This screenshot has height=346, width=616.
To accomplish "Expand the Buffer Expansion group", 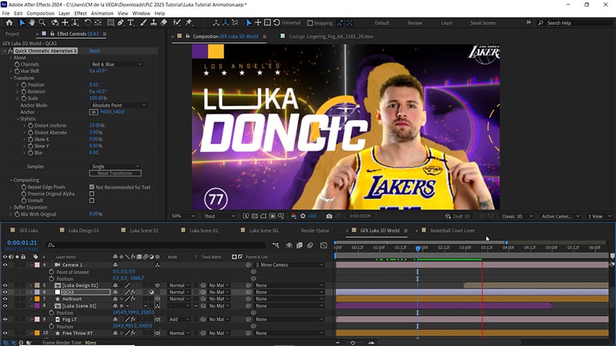I will 11,208.
